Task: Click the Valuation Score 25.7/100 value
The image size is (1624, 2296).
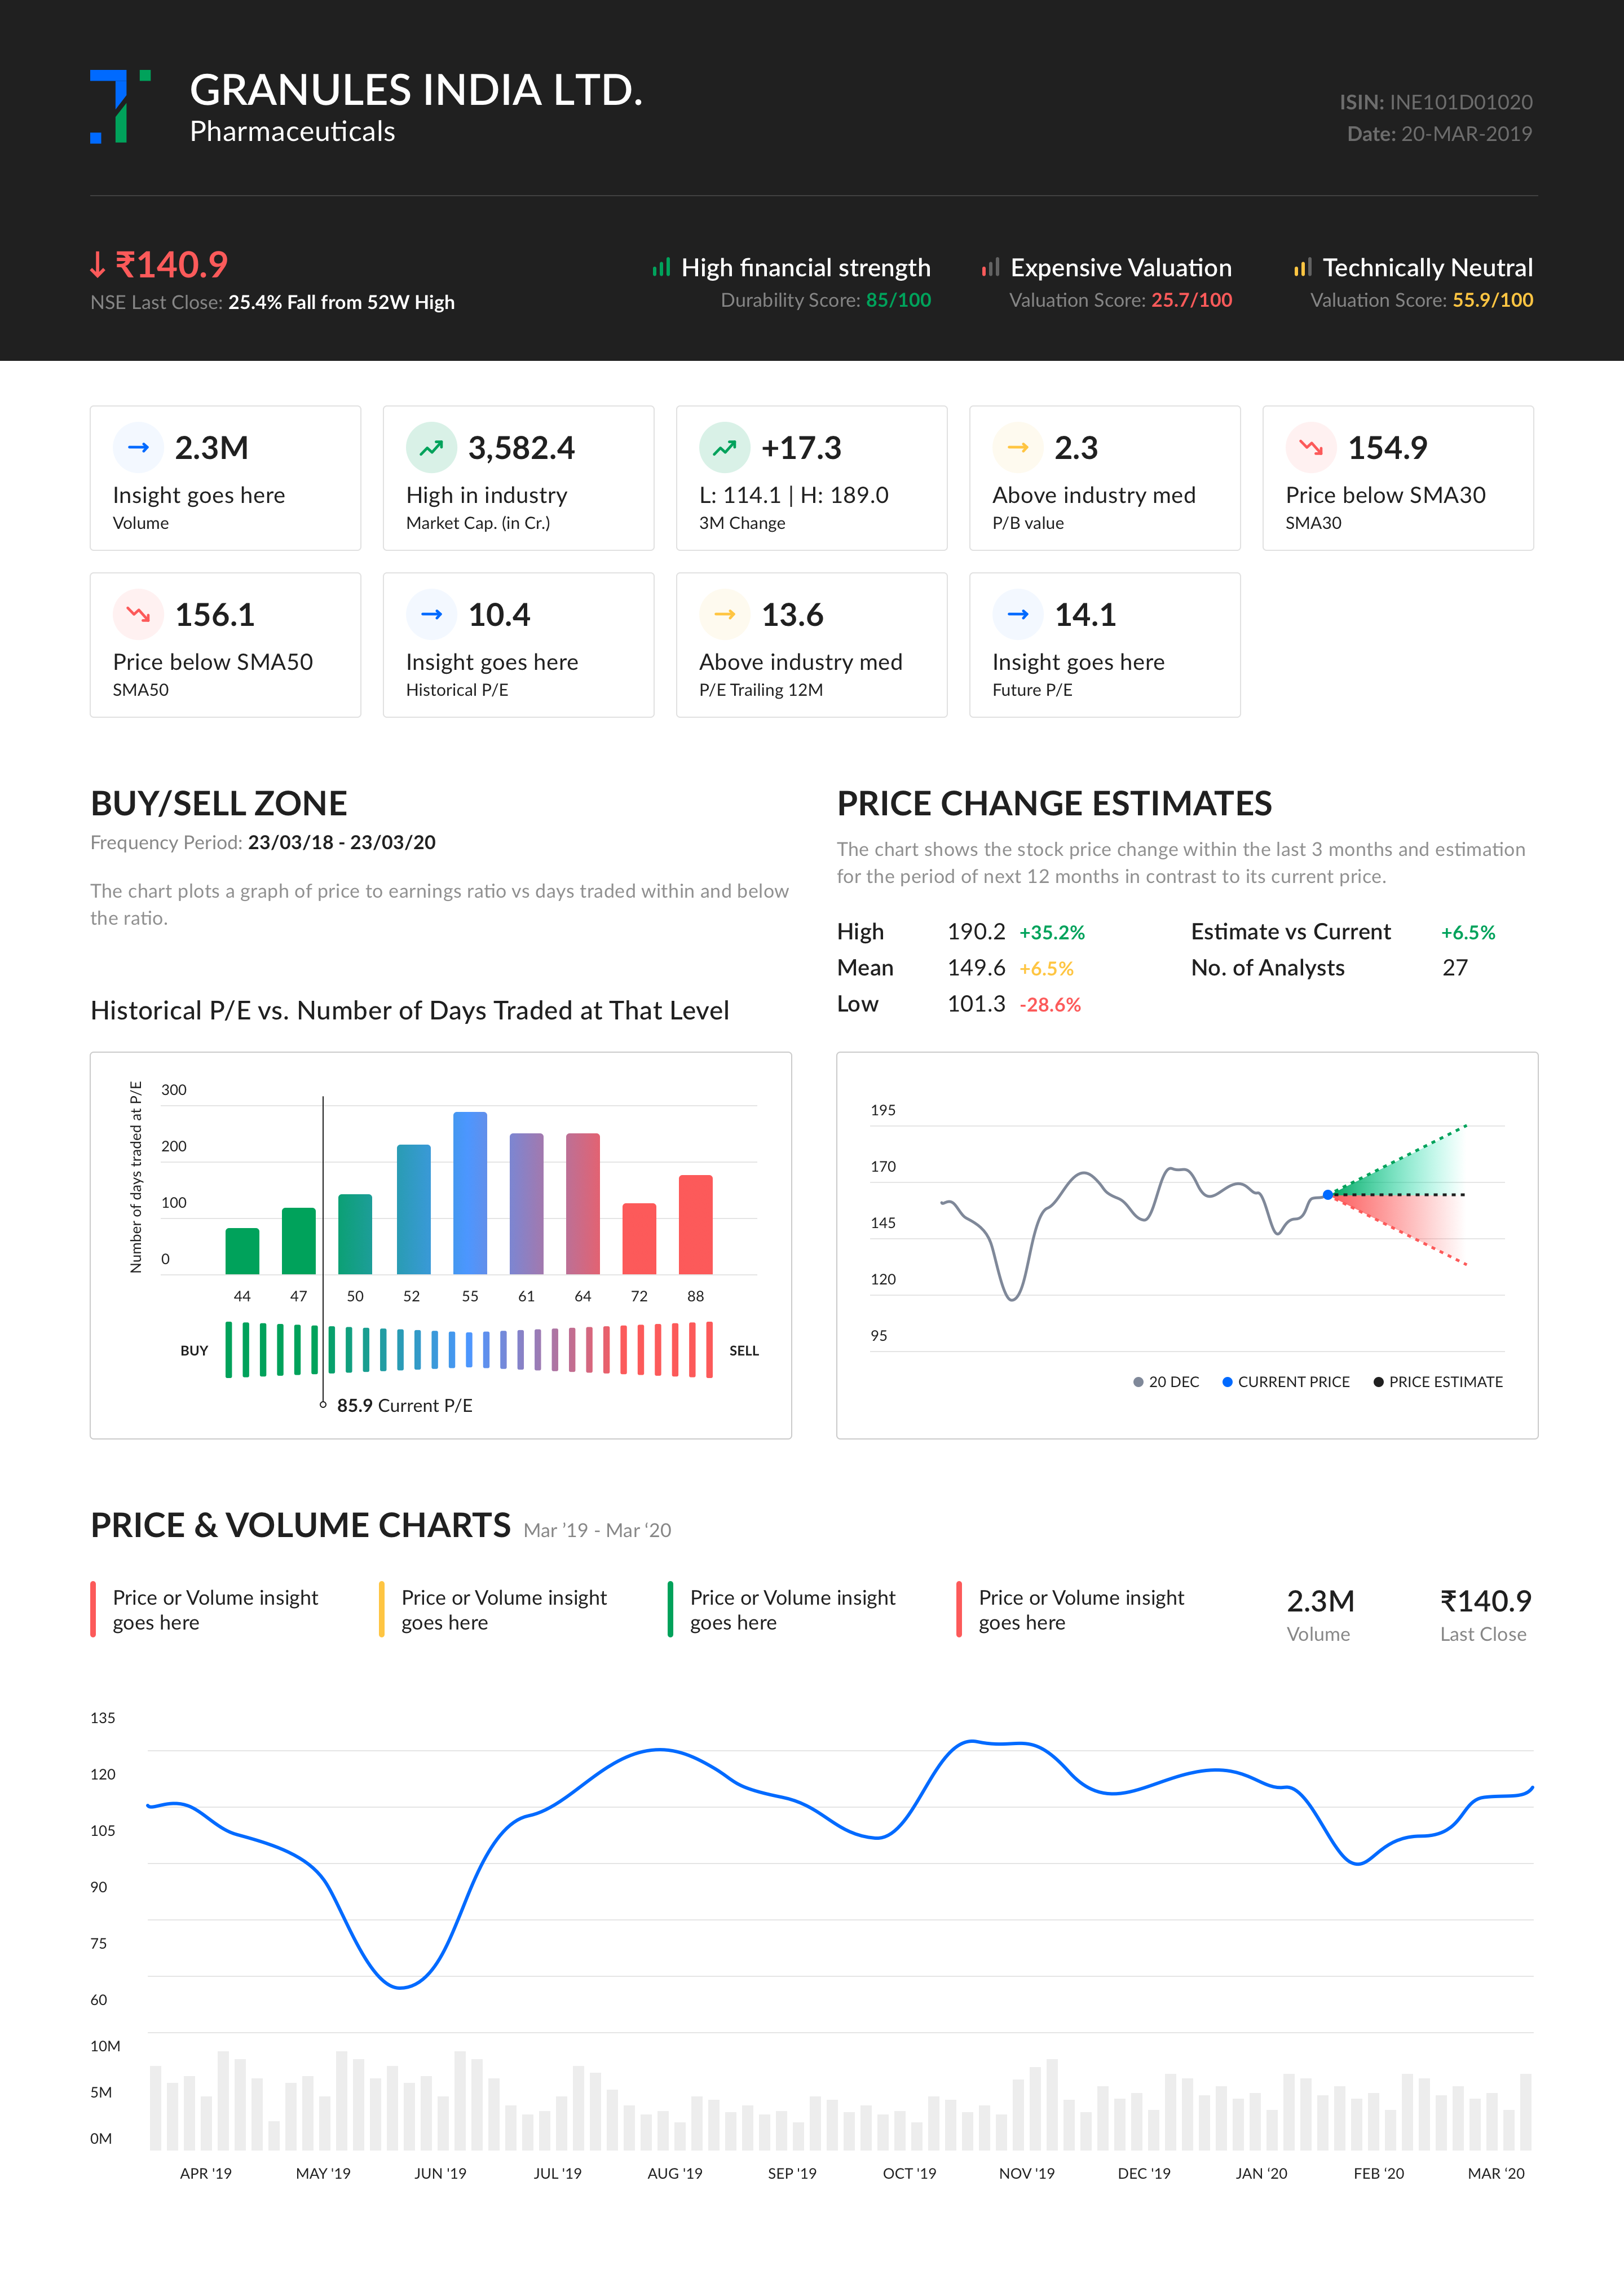Action: point(1192,300)
